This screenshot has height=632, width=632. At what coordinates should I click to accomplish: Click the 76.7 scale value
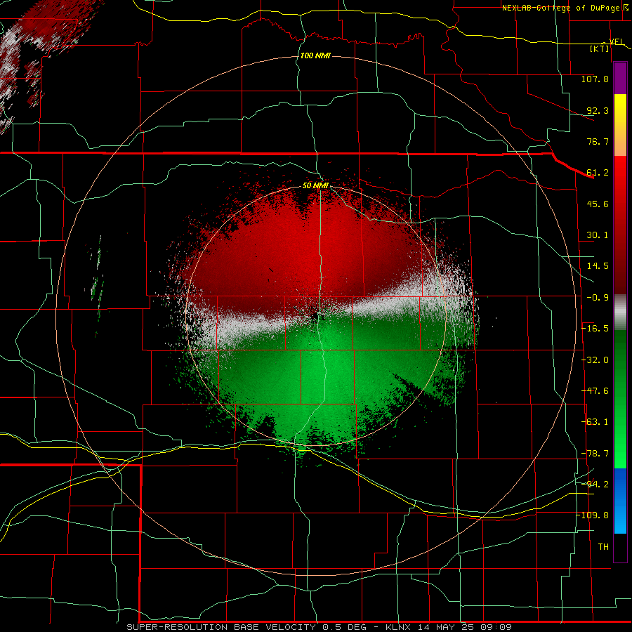coord(598,141)
